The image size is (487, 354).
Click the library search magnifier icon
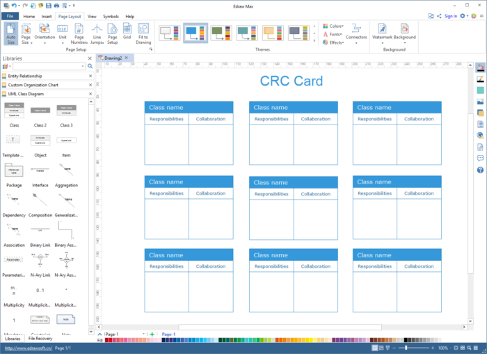tap(90, 66)
